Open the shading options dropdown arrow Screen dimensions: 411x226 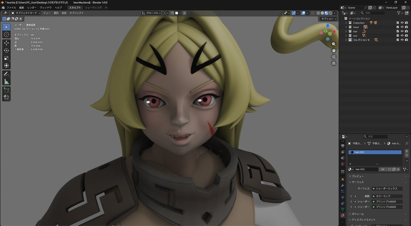[x=335, y=13]
